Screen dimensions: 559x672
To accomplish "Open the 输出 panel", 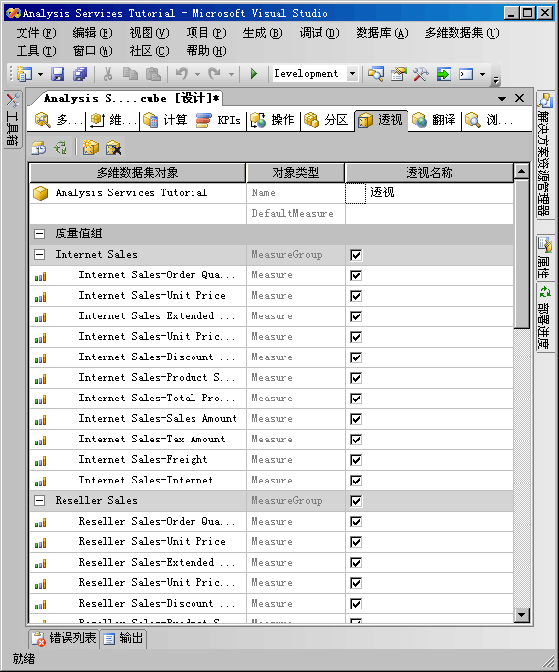I will click(123, 638).
